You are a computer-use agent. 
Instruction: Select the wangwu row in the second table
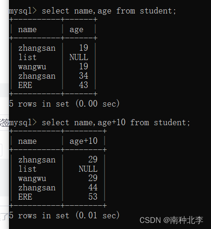pyautogui.click(x=58, y=178)
